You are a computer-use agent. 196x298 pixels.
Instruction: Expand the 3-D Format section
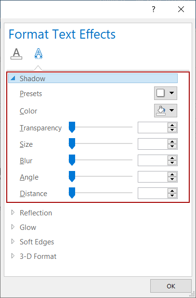[x=34, y=256]
